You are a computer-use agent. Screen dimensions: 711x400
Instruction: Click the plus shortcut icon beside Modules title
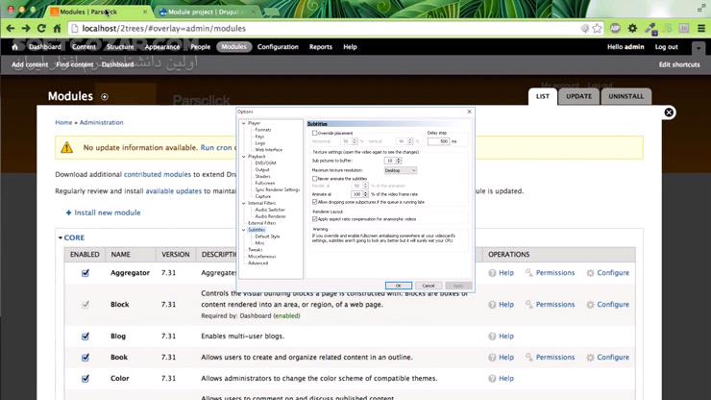tap(105, 97)
